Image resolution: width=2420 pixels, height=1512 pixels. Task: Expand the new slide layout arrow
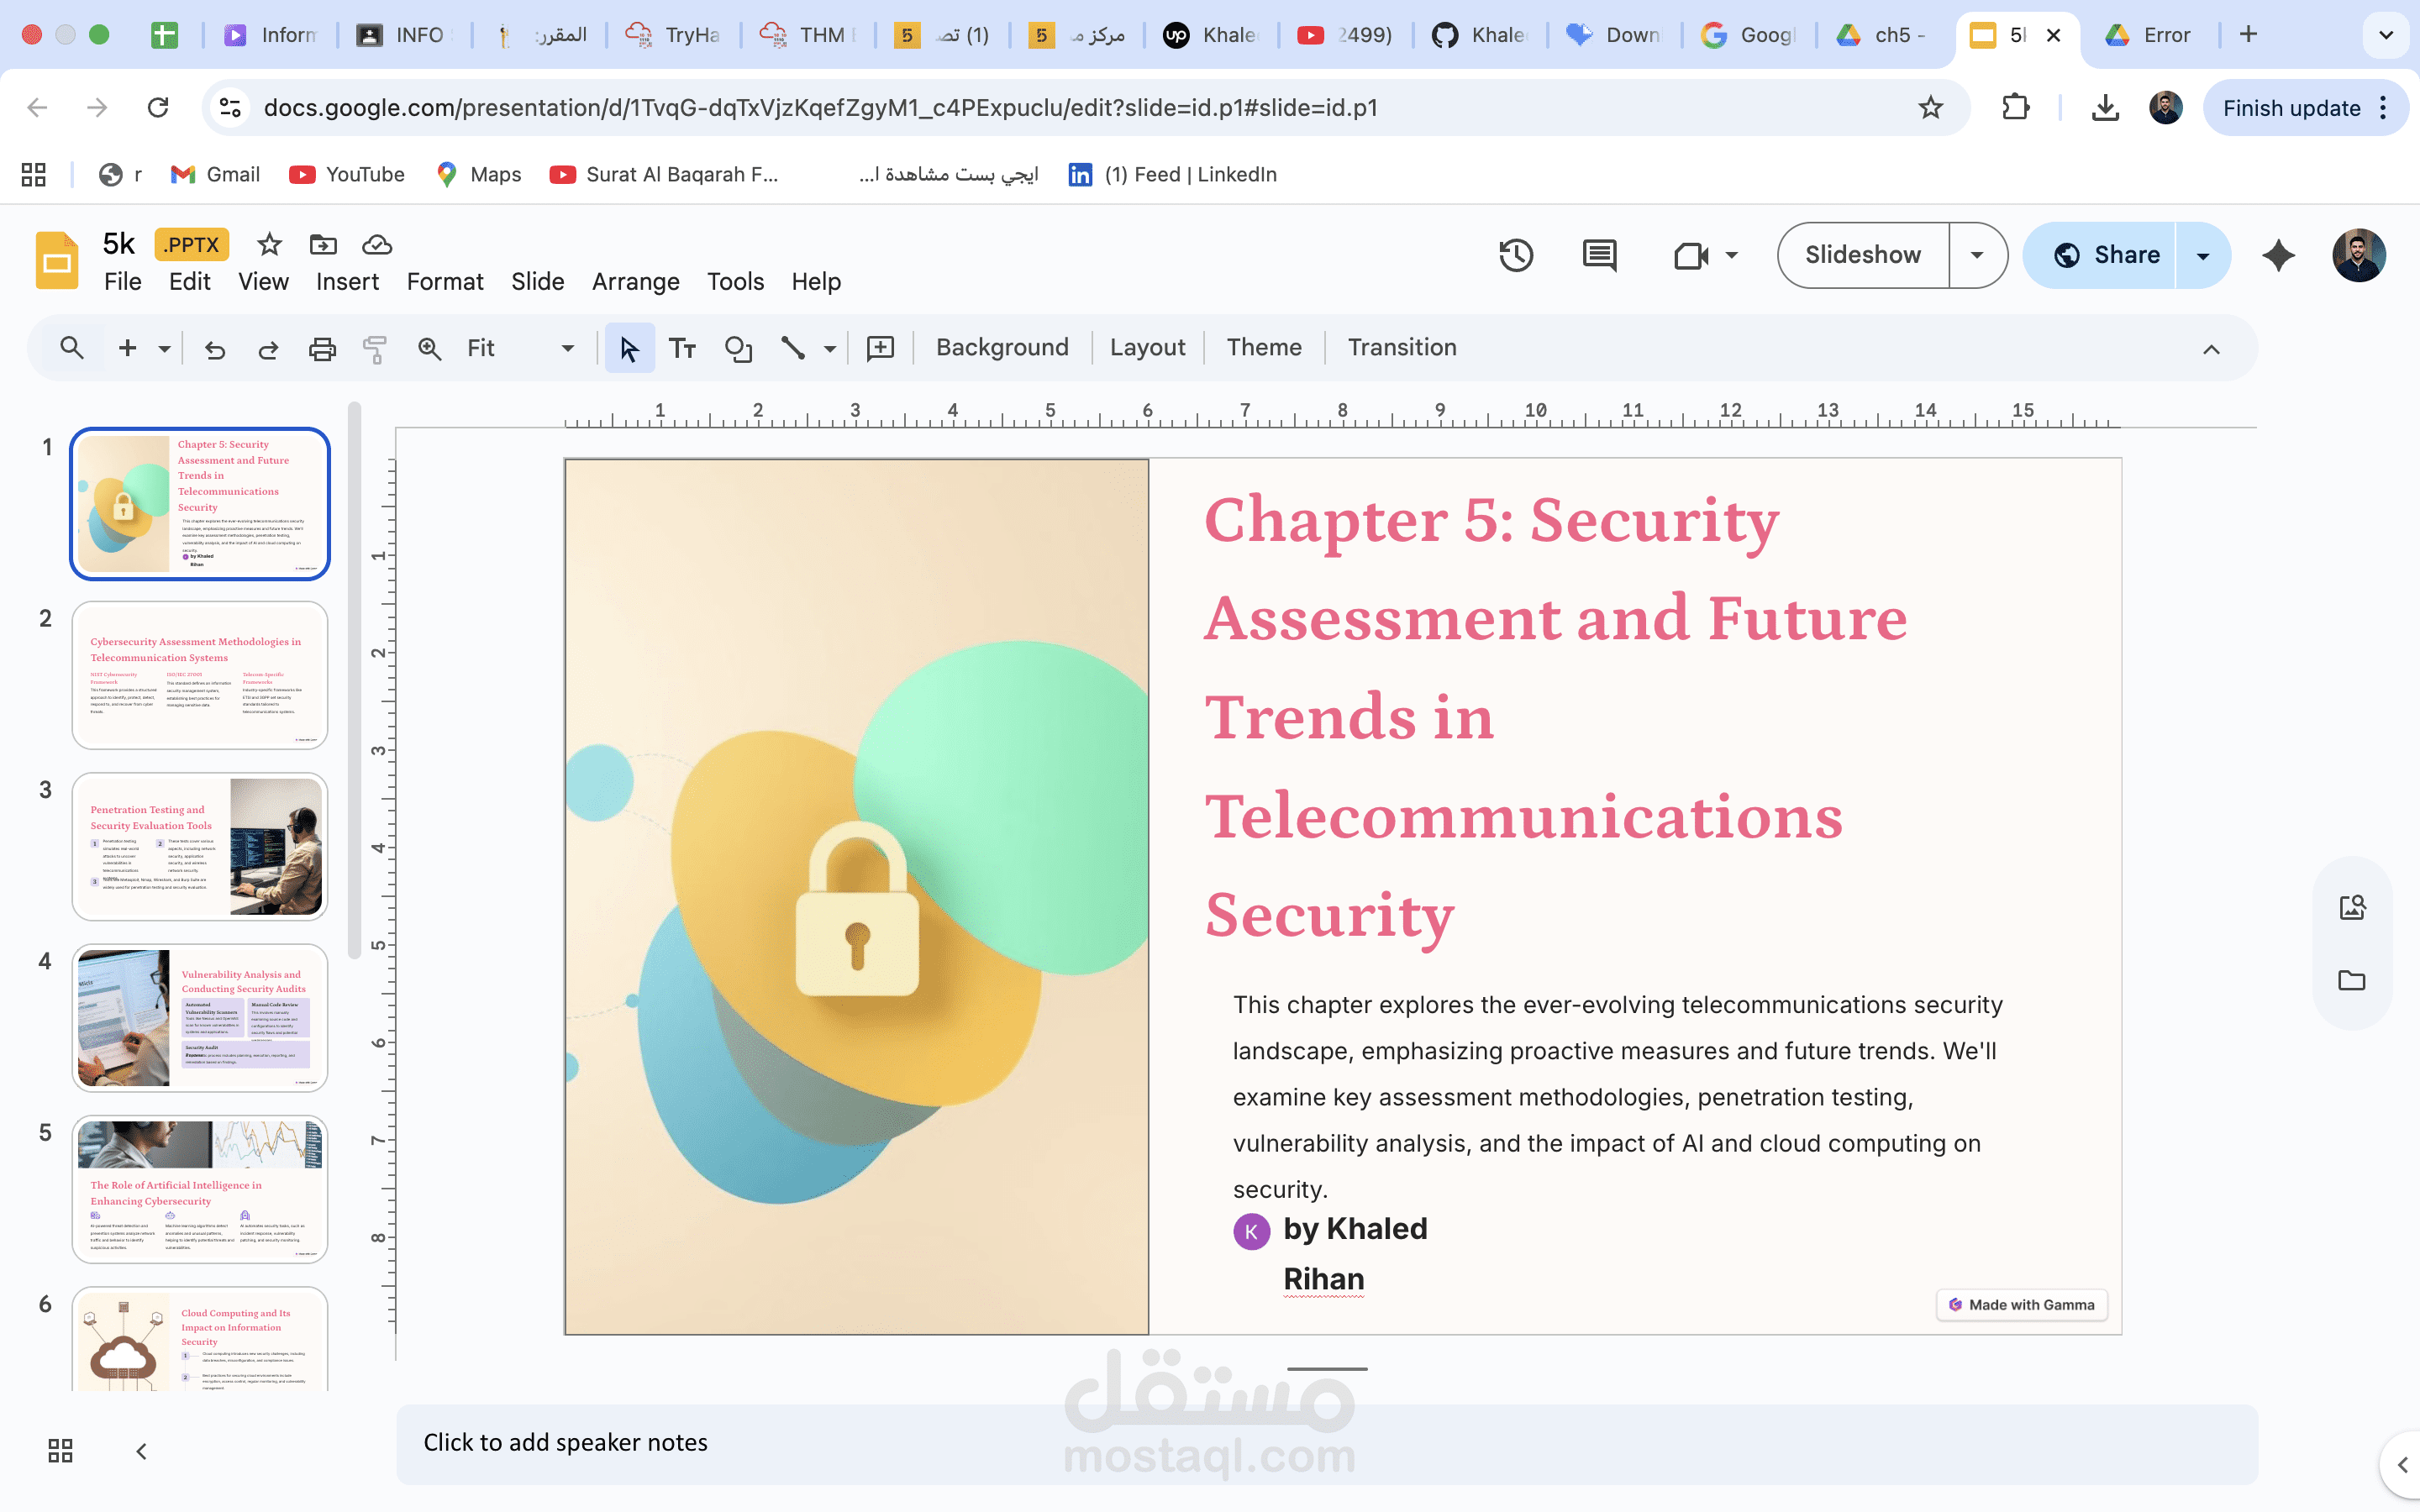pos(164,348)
